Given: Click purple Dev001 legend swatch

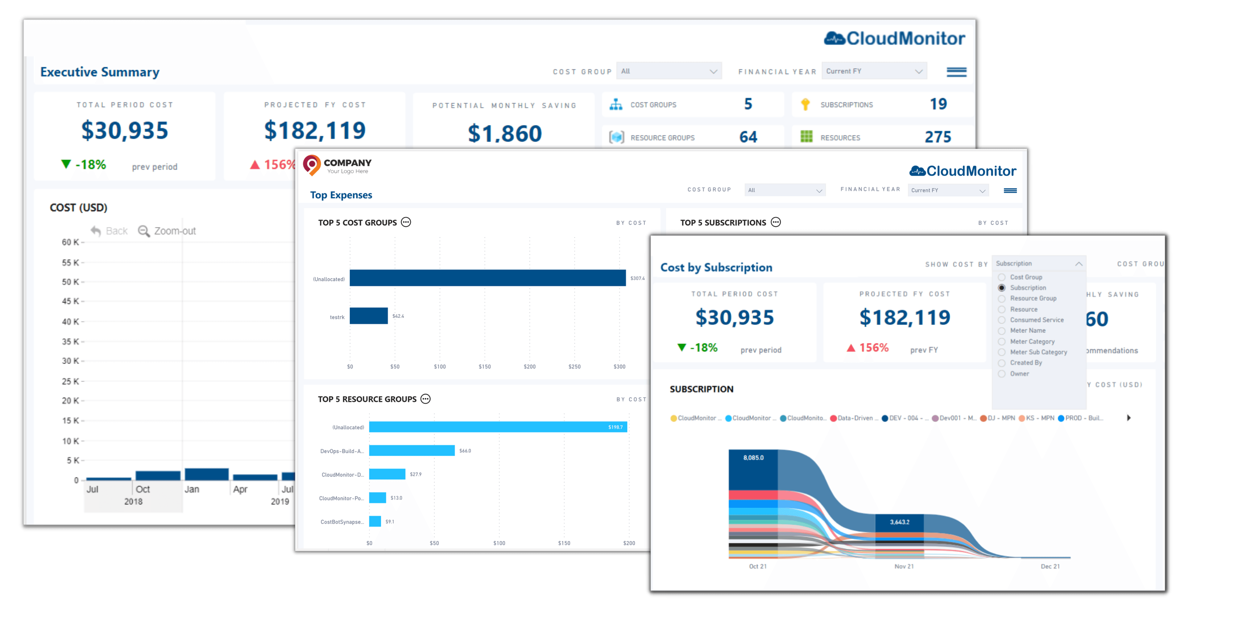Looking at the screenshot, I should point(935,418).
